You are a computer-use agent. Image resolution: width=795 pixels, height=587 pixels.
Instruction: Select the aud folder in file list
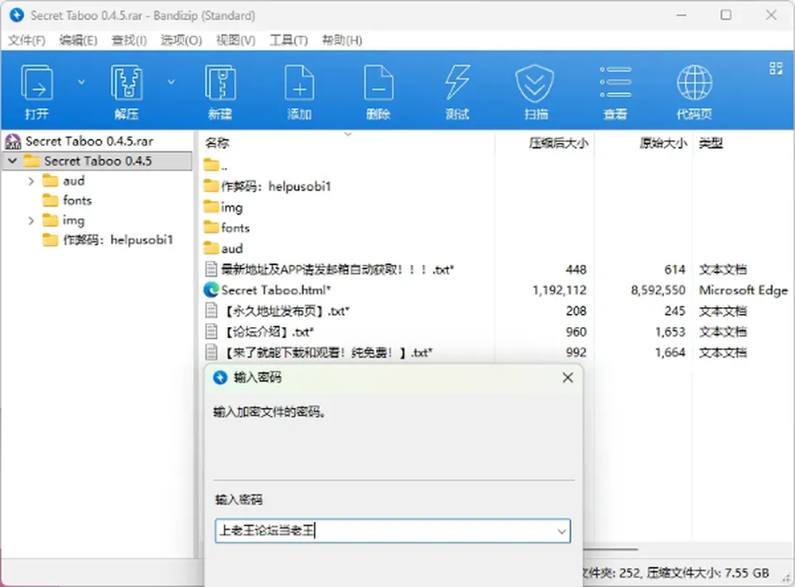click(x=223, y=248)
